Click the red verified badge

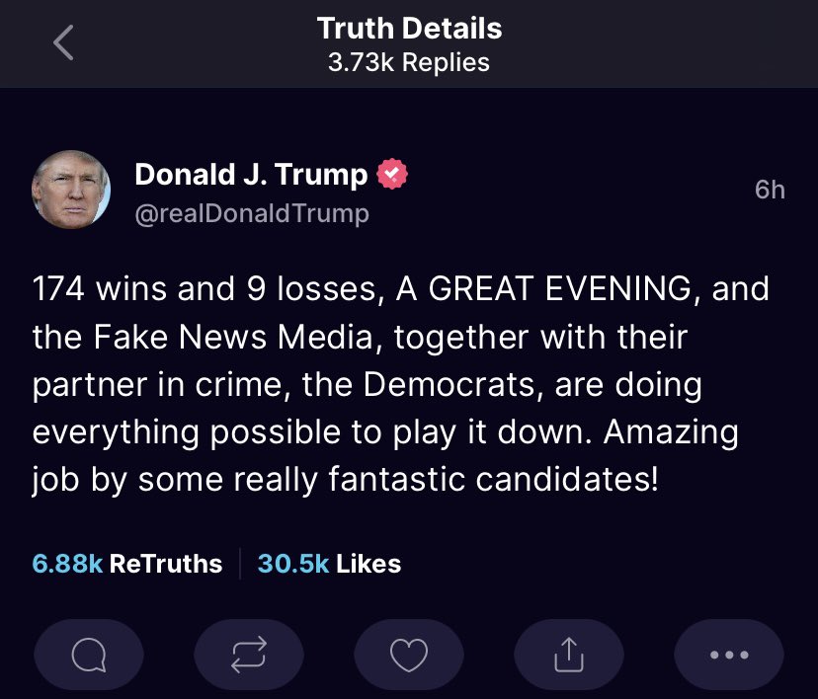[x=393, y=176]
